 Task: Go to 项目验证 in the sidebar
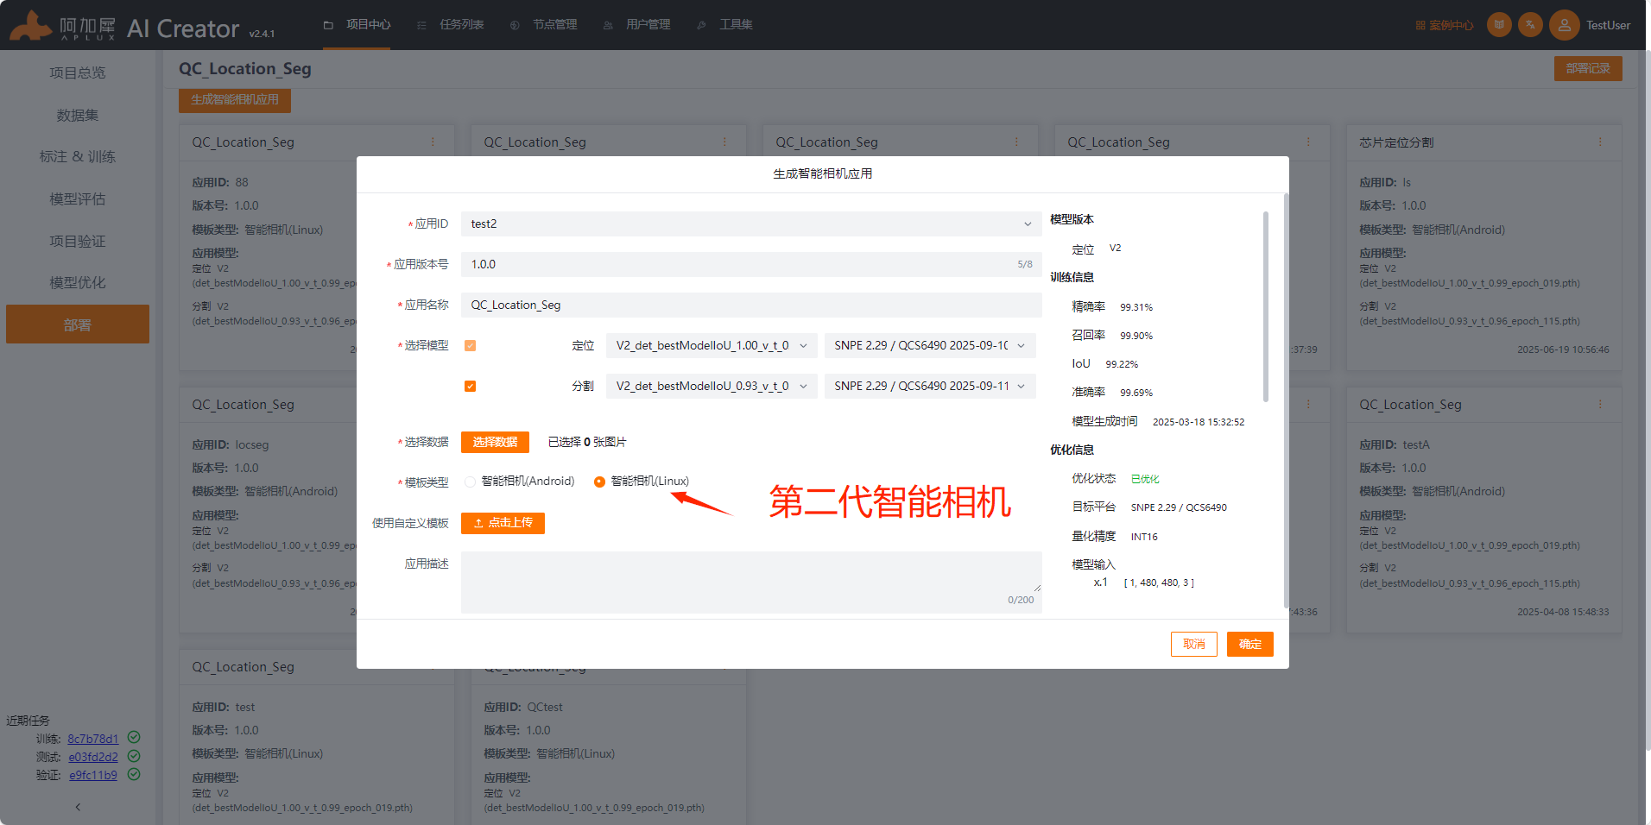click(x=78, y=241)
